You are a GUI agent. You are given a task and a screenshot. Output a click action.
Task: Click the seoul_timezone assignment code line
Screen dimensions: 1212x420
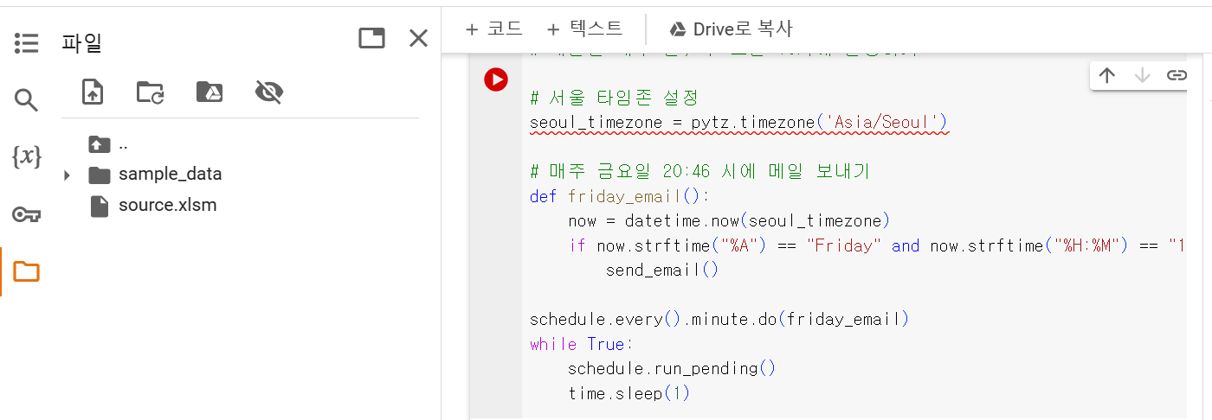pos(738,122)
